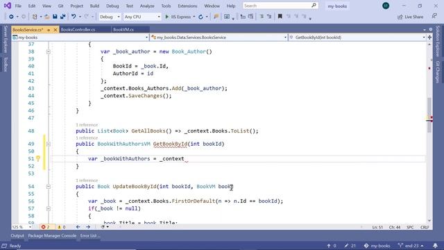Open the Git menu
The height and width of the screenshot is (250, 444).
[x=60, y=6]
